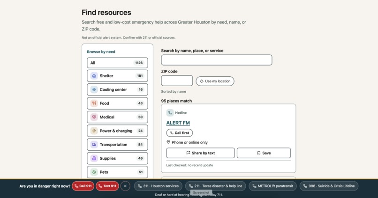Viewport: 378px width, 198px height.
Task: Filter resources by Power & charging
Action: pyautogui.click(x=117, y=131)
